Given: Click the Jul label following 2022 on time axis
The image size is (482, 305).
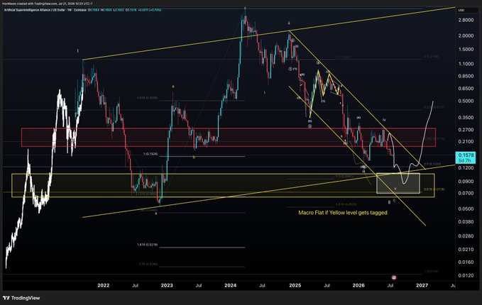Looking at the screenshot, I should point(136,285).
